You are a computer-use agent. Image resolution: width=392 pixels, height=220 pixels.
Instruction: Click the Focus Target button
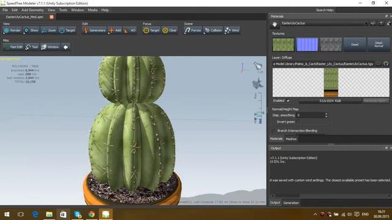coord(151,31)
